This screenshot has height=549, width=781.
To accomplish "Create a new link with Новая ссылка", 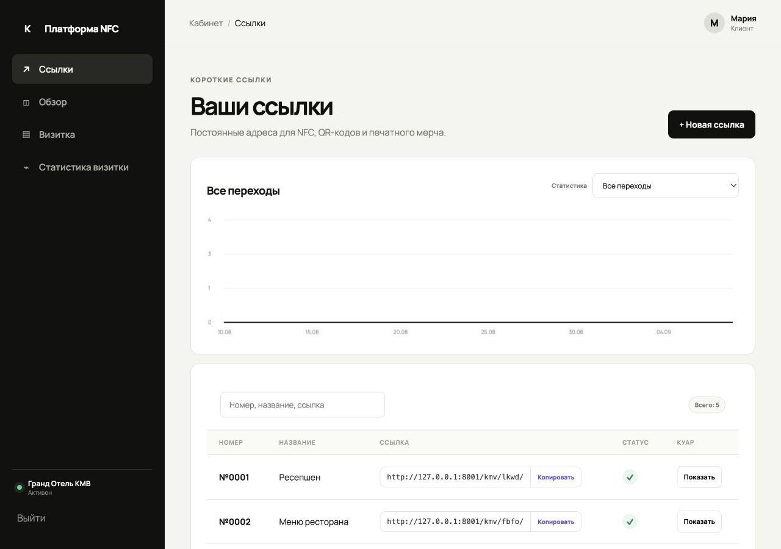I will pos(711,124).
